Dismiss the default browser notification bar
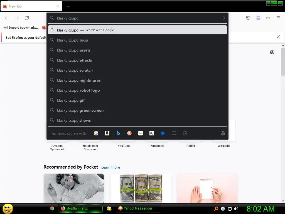The width and height of the screenshot is (285, 214). pyautogui.click(x=278, y=37)
